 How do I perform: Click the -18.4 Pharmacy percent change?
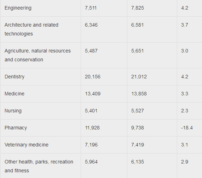(187, 128)
